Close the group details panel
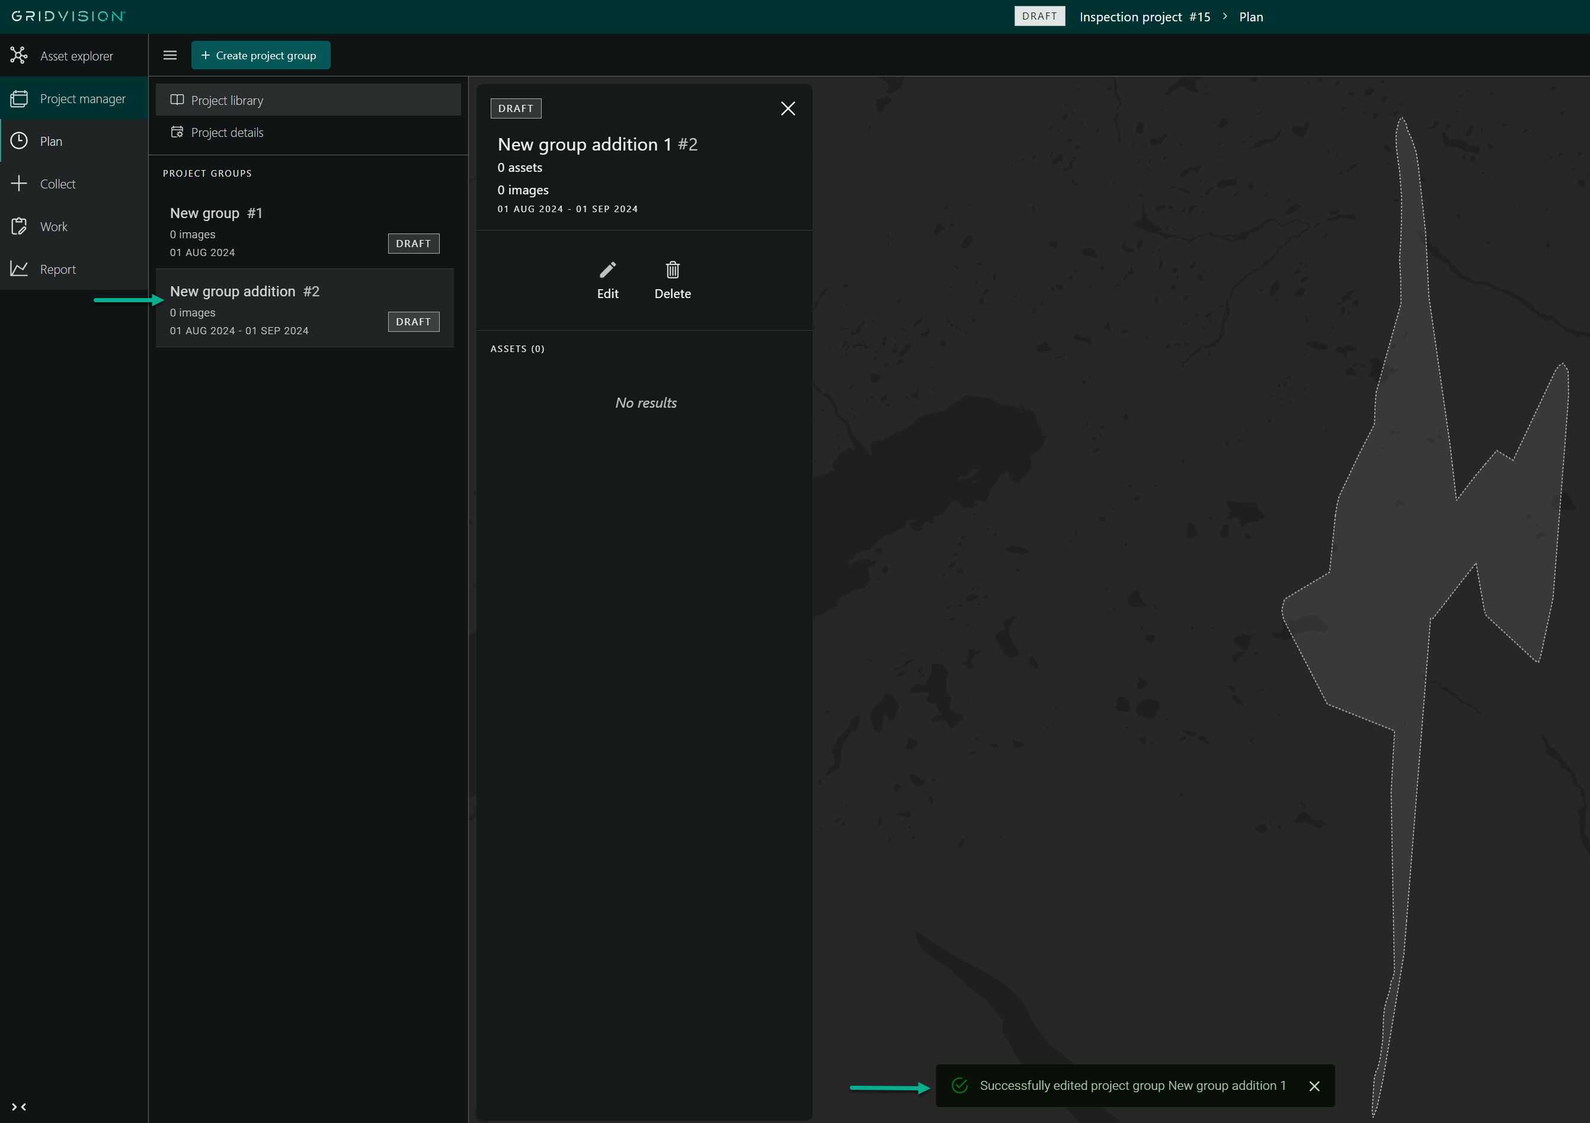 pos(788,108)
